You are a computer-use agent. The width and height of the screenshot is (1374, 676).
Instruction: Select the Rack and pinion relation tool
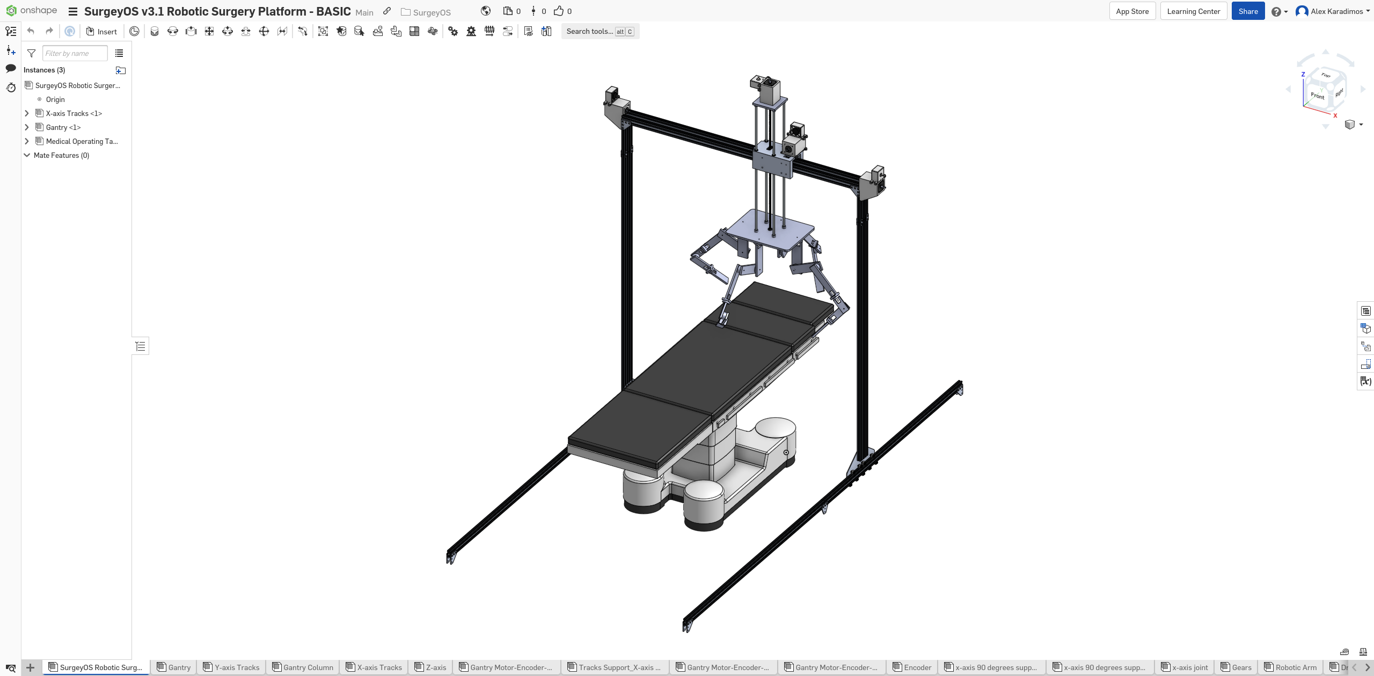coord(471,31)
